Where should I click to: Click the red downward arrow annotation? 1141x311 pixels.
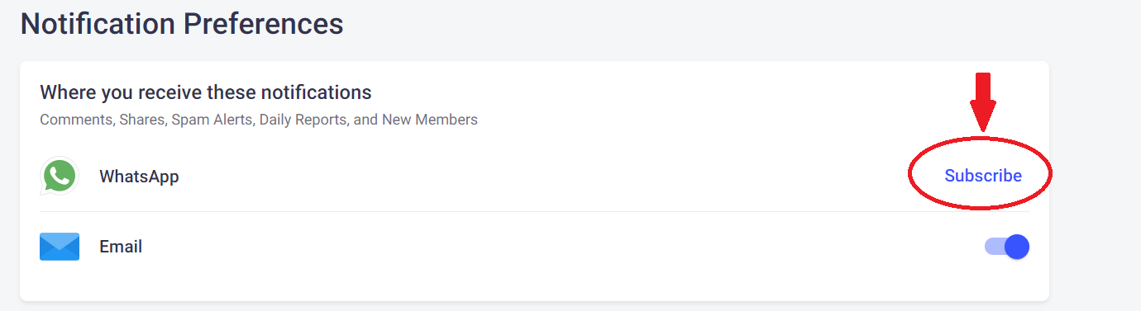coord(983,101)
